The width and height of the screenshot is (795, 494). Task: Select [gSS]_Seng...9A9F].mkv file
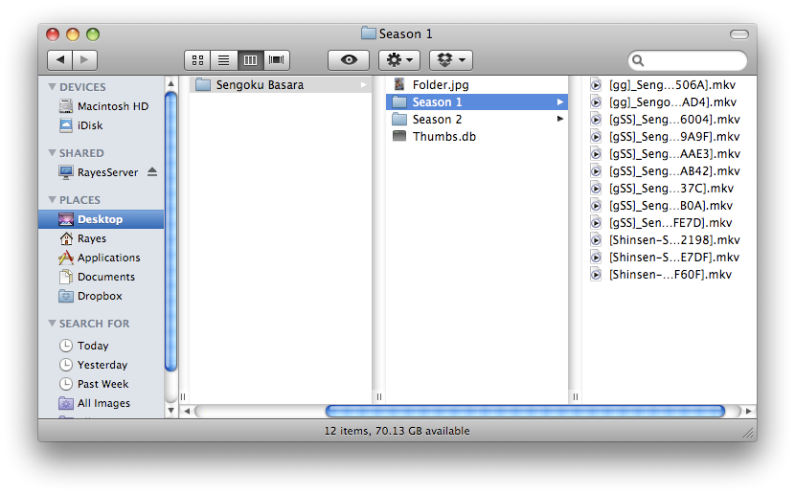click(x=670, y=136)
